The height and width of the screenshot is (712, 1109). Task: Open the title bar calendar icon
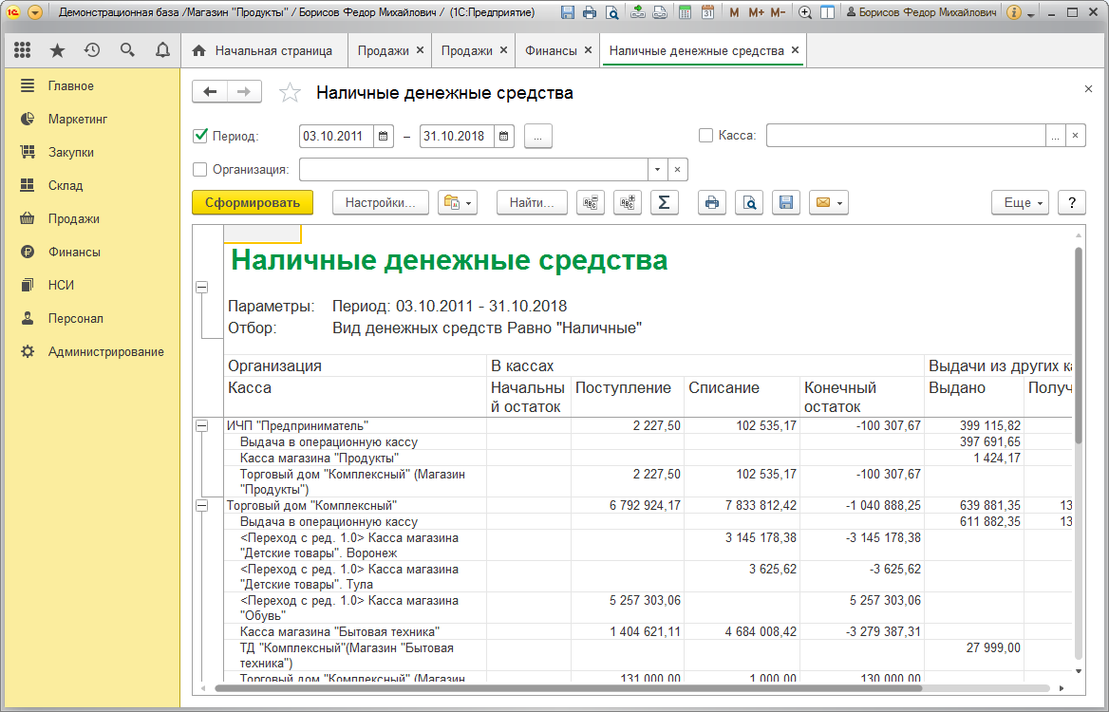[707, 12]
